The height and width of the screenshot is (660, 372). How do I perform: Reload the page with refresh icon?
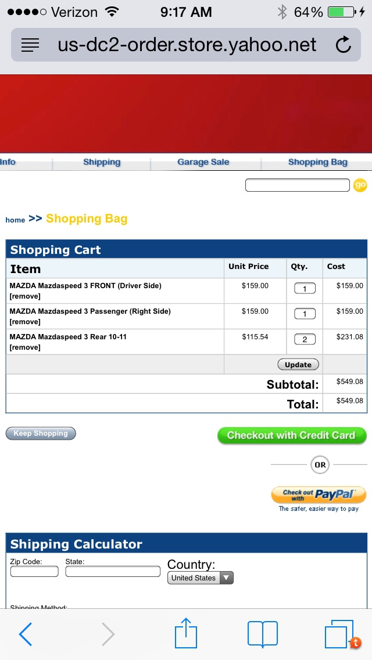point(344,44)
